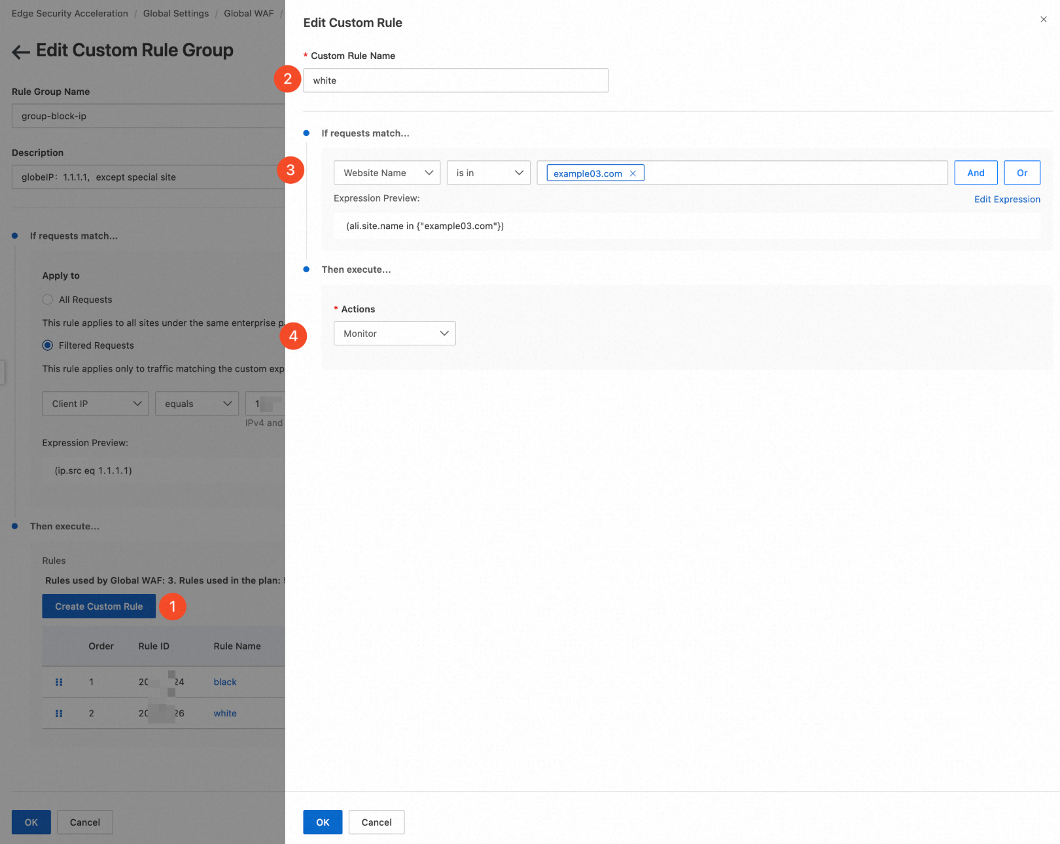This screenshot has height=844, width=1060.
Task: Grab the drag handle for rule white
Action: [59, 713]
